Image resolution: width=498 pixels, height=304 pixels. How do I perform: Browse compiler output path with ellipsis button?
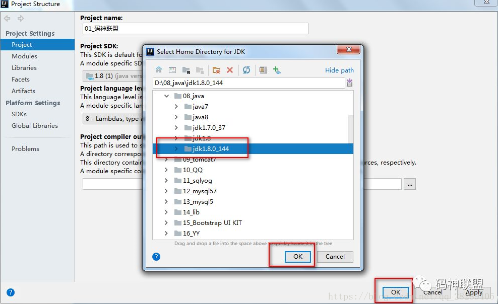coord(410,184)
